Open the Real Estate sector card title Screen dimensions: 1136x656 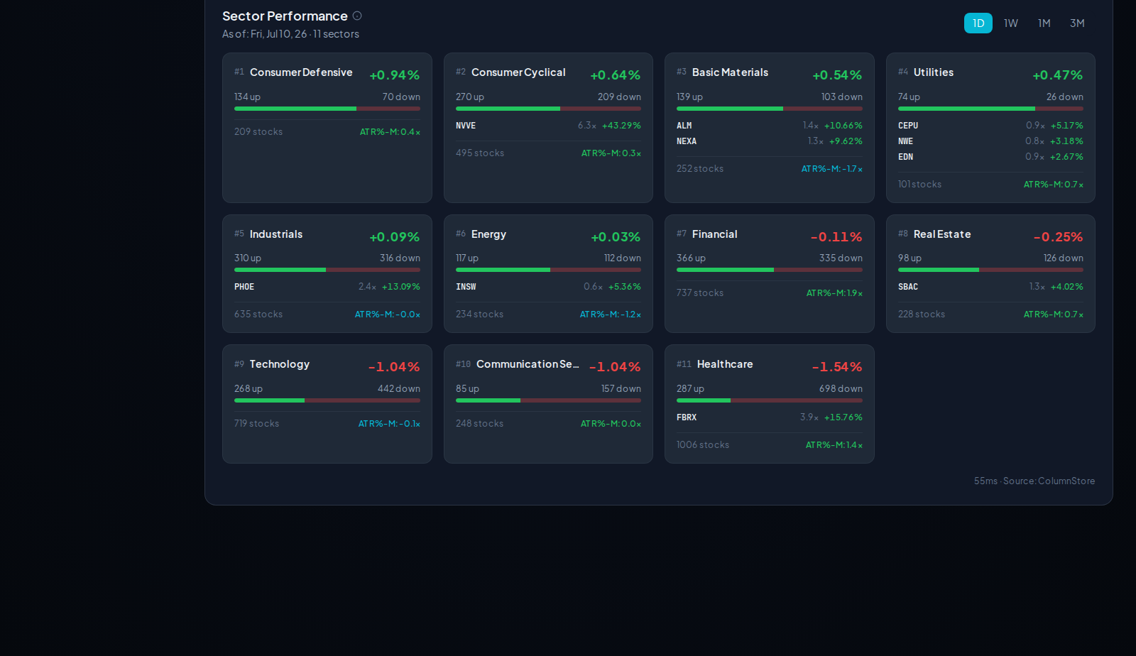pyautogui.click(x=942, y=234)
